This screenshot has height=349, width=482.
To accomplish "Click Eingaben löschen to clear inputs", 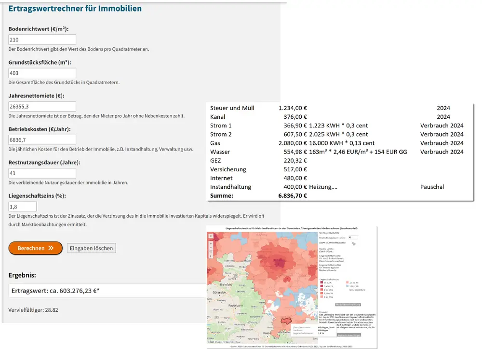I will click(91, 248).
